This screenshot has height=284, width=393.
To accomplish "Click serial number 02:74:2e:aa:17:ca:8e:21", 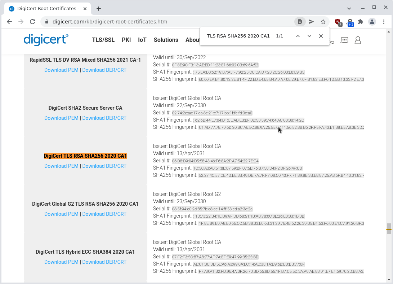I will pyautogui.click(x=212, y=113).
